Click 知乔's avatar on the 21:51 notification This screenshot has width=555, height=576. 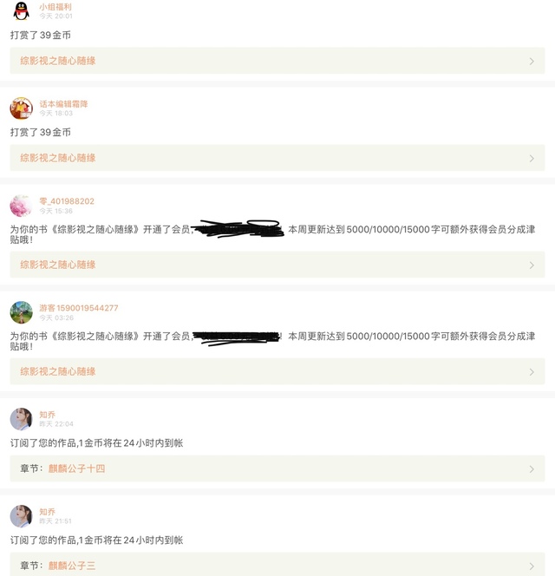[21, 516]
